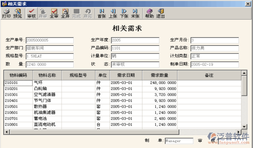Click the 退出 (Exit) toolbar icon
Viewport: 253px width, 148px height.
point(161,13)
